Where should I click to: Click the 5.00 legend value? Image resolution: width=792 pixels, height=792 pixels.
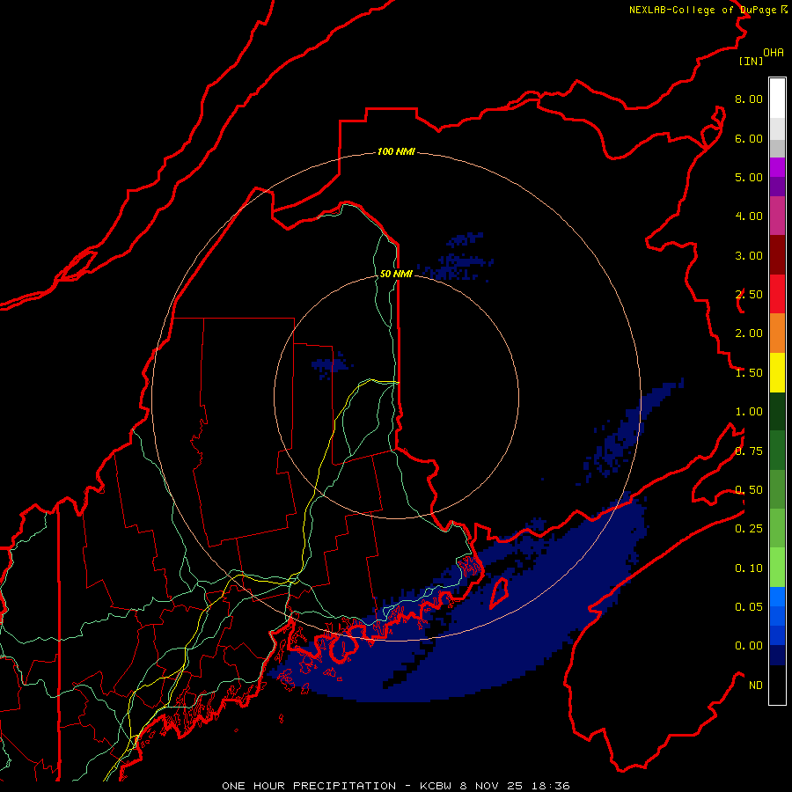(x=749, y=177)
